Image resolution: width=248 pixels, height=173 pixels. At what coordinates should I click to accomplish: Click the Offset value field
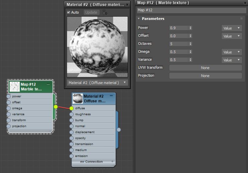179,36
